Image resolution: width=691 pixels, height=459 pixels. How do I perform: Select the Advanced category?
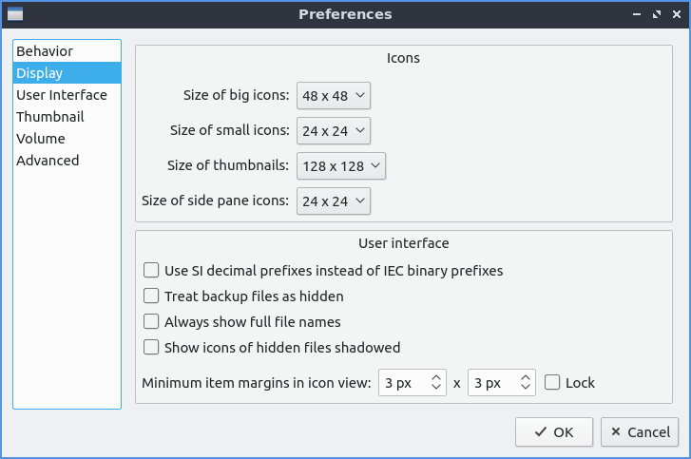coord(48,161)
